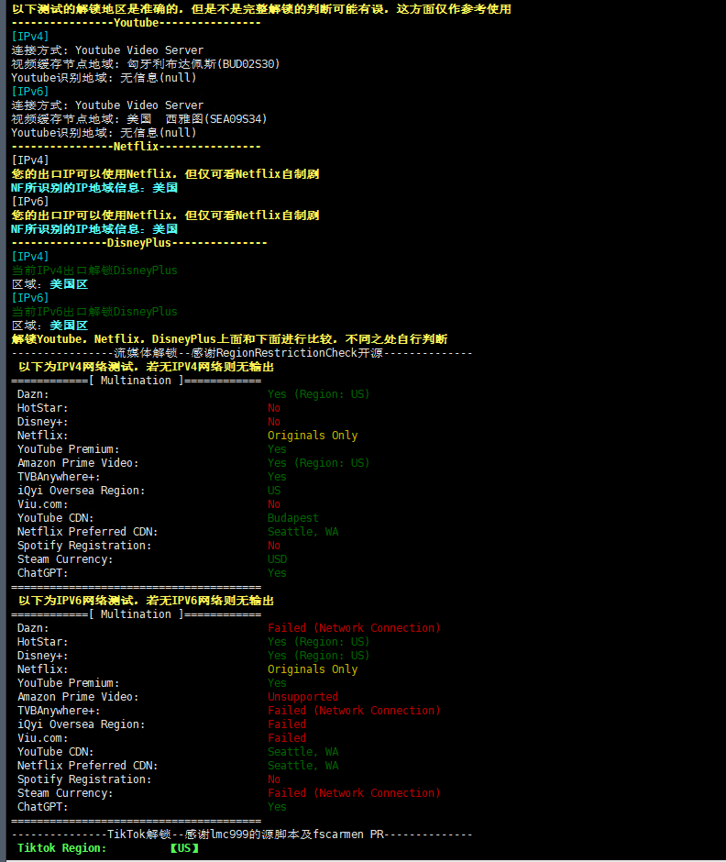The height and width of the screenshot is (862, 726).
Task: Click the red 'No' beside Viu.com in IPv4 test
Action: pos(274,504)
